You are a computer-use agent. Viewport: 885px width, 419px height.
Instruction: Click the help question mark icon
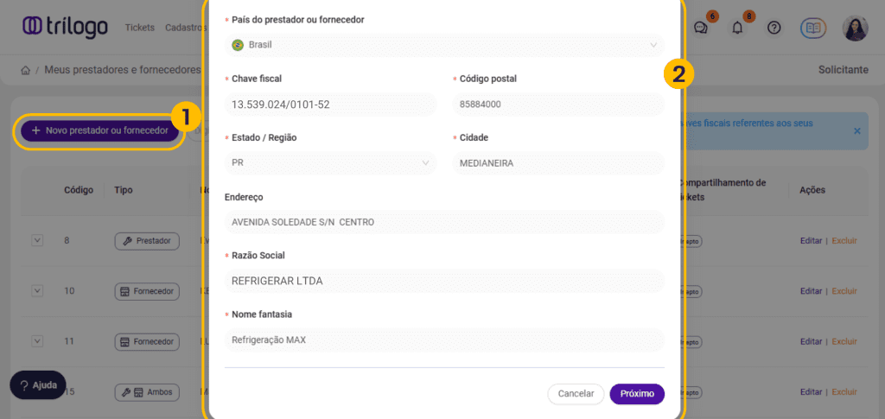[x=774, y=28]
